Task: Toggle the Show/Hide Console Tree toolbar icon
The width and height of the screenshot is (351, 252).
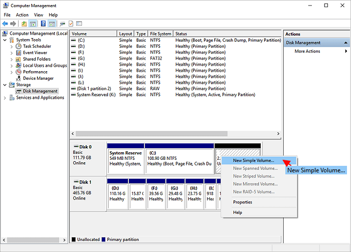Action: pyautogui.click(x=33, y=24)
